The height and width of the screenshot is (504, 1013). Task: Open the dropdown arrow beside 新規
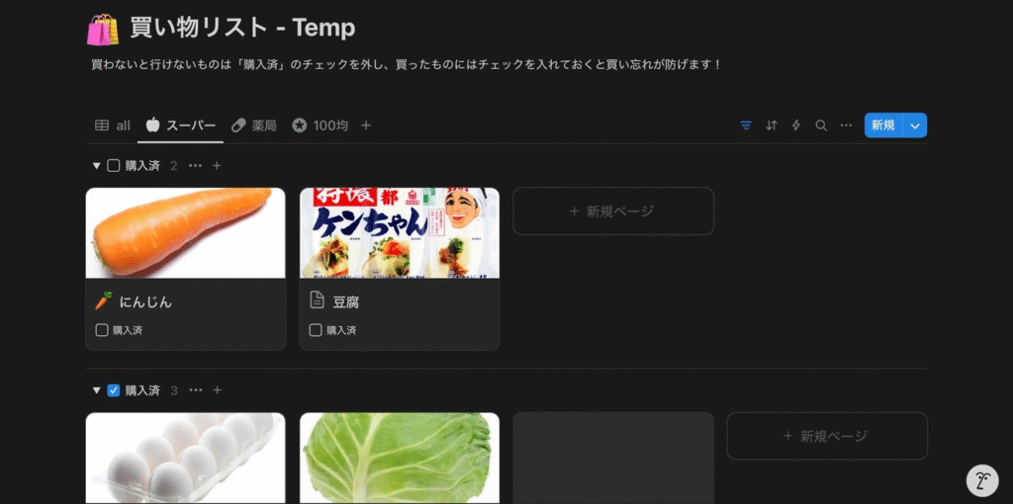(x=915, y=126)
